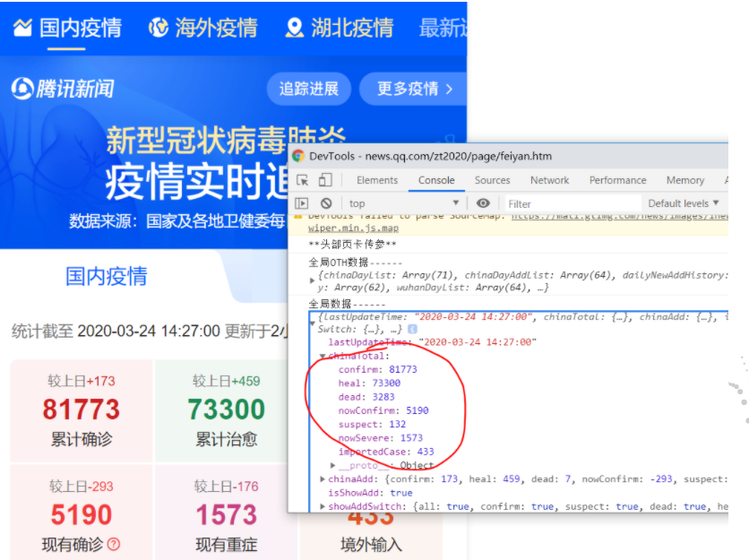The width and height of the screenshot is (749, 560).
Task: Open the wiper.min.js.map link
Action: coord(353,228)
